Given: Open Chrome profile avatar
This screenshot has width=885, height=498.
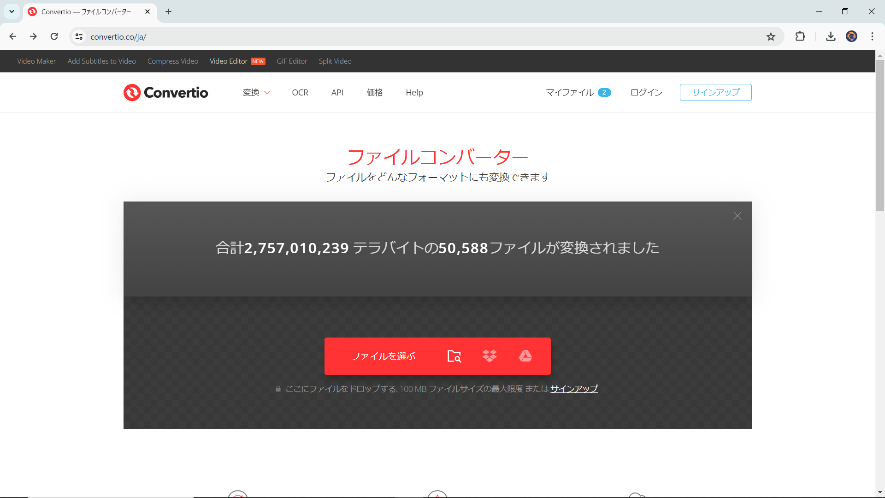Looking at the screenshot, I should (x=851, y=36).
